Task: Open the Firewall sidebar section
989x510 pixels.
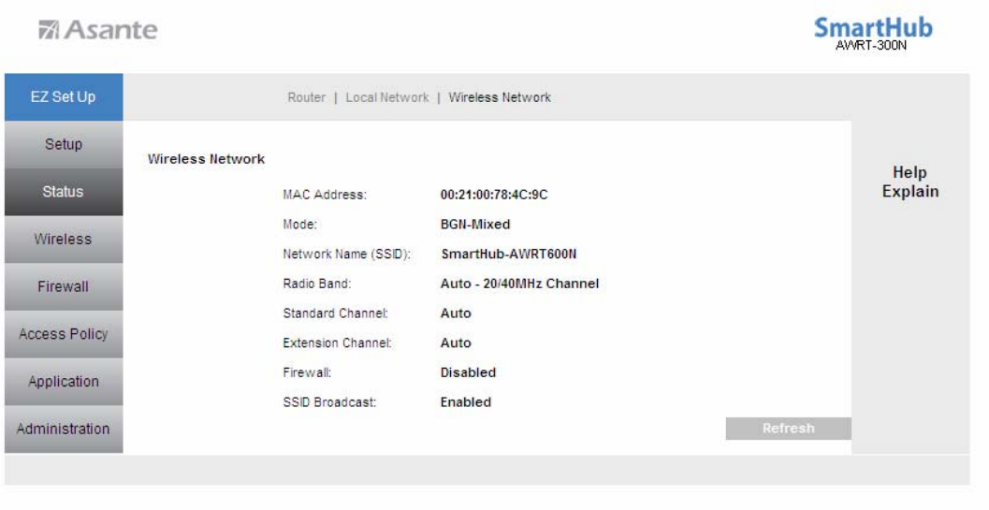Action: [x=64, y=286]
